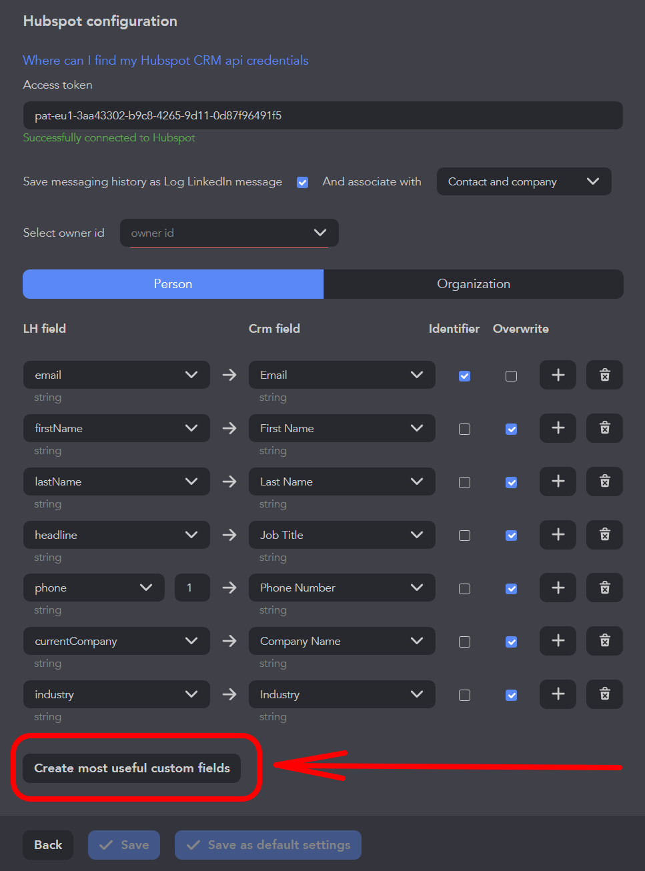Image resolution: width=645 pixels, height=871 pixels.
Task: Expand the owner id dropdown
Action: (x=229, y=233)
